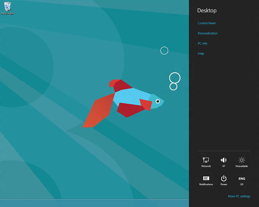Select the Desktop heading text
The image size is (259, 207).
point(207,11)
